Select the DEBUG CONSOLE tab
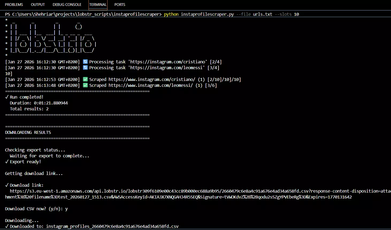This screenshot has width=391, height=230. pos(67,5)
